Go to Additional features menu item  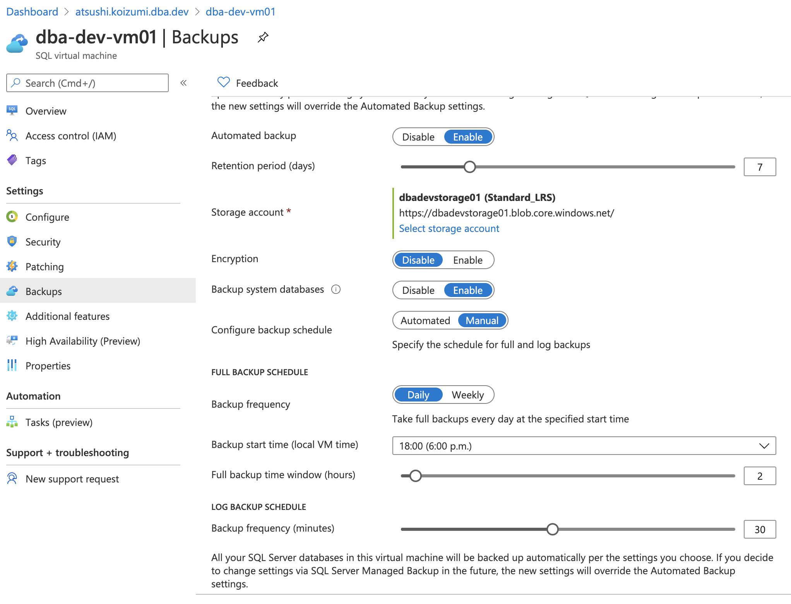point(67,316)
